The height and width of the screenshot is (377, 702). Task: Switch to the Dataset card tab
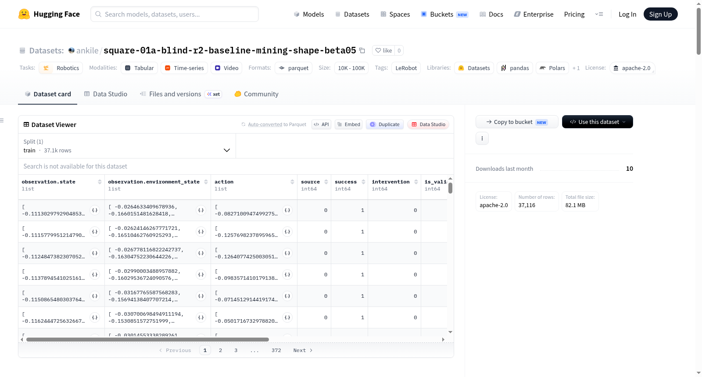(48, 94)
